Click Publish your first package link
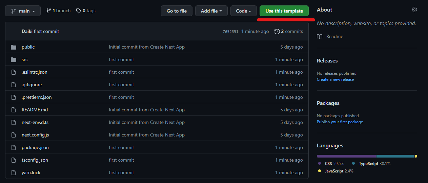The height and width of the screenshot is (183, 428). tap(340, 122)
